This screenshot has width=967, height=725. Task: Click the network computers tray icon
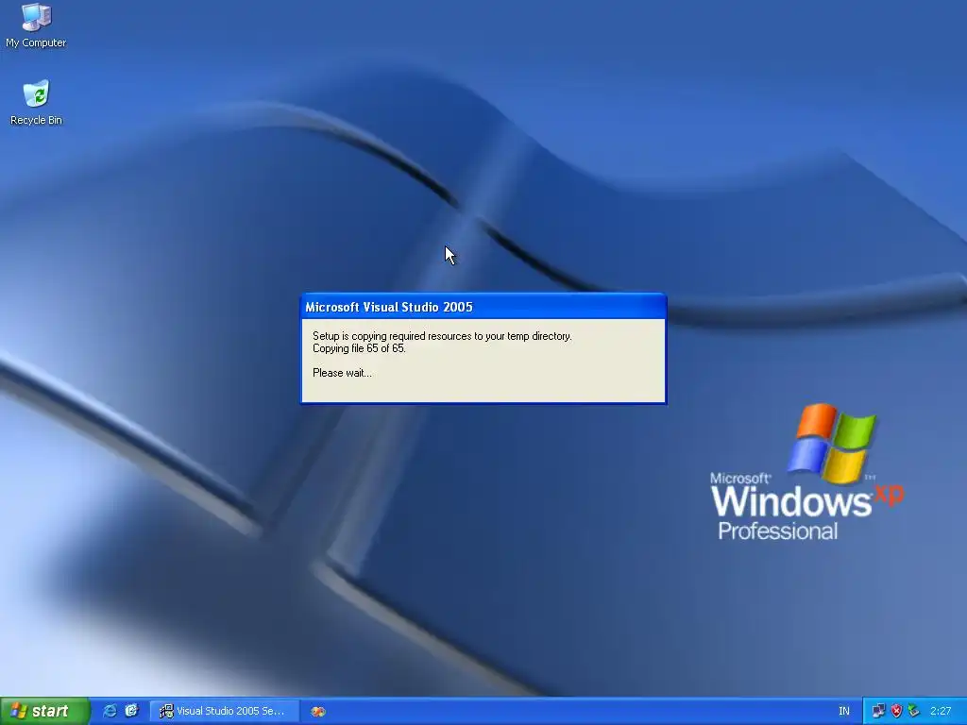(x=878, y=711)
